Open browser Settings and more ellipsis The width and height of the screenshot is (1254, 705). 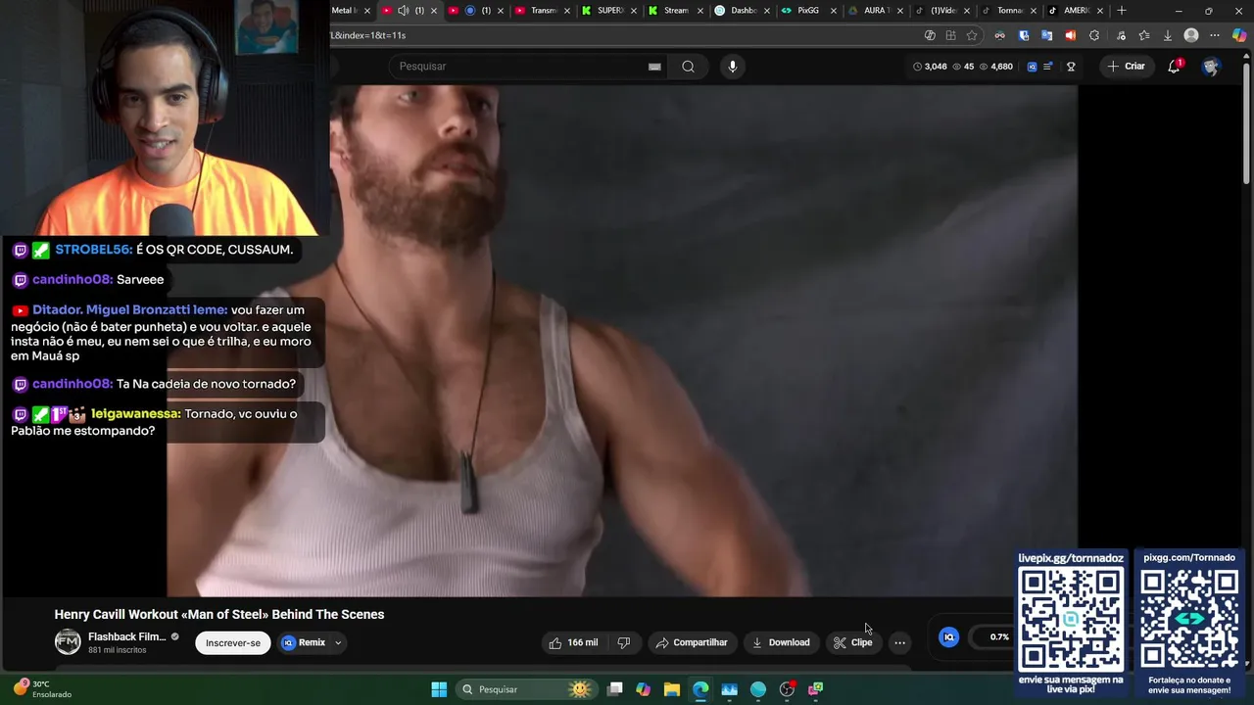click(x=1215, y=35)
